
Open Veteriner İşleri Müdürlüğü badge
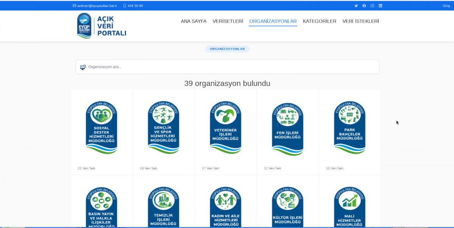225,127
